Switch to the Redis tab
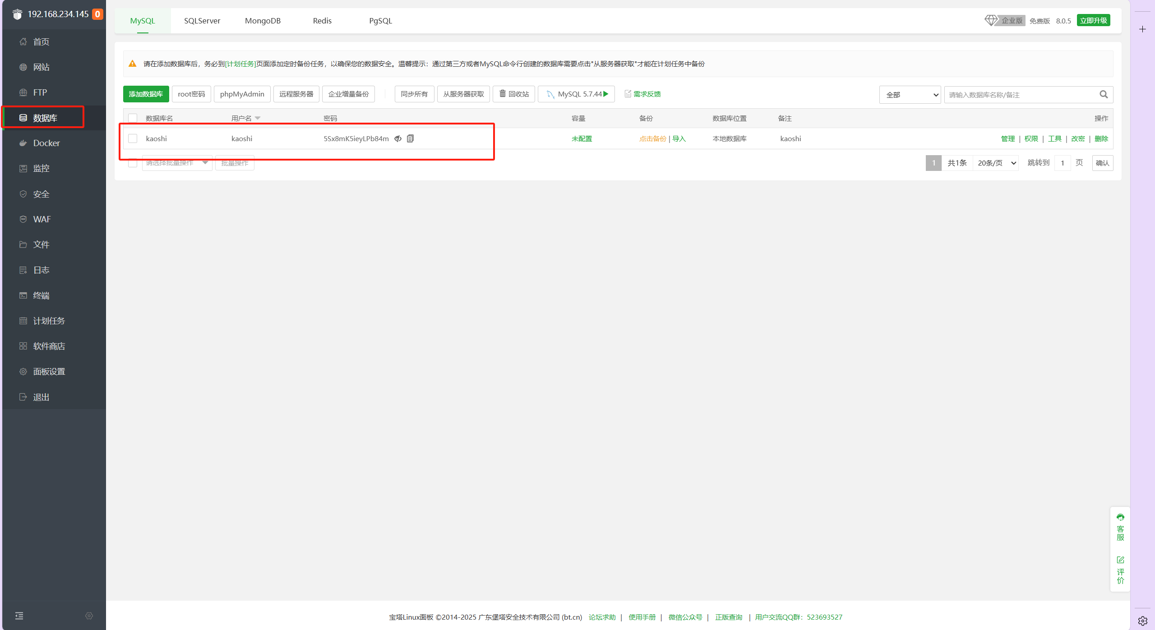Image resolution: width=1155 pixels, height=630 pixels. pyautogui.click(x=322, y=21)
